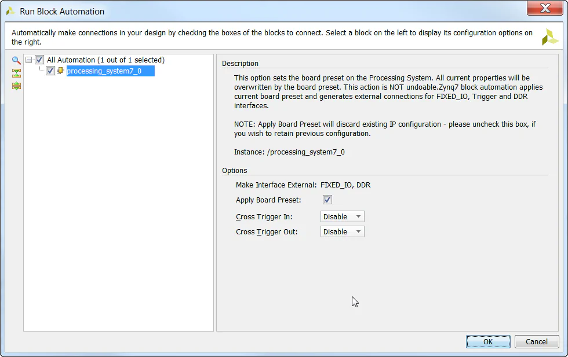Click OK to run block automation
Viewport: 568px width, 357px height.
click(x=487, y=341)
